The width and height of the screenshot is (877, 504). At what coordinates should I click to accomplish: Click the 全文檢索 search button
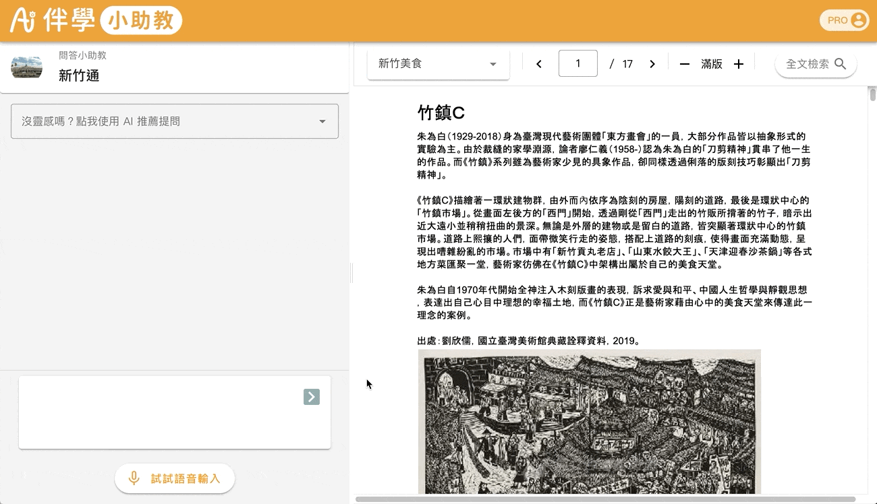click(816, 64)
